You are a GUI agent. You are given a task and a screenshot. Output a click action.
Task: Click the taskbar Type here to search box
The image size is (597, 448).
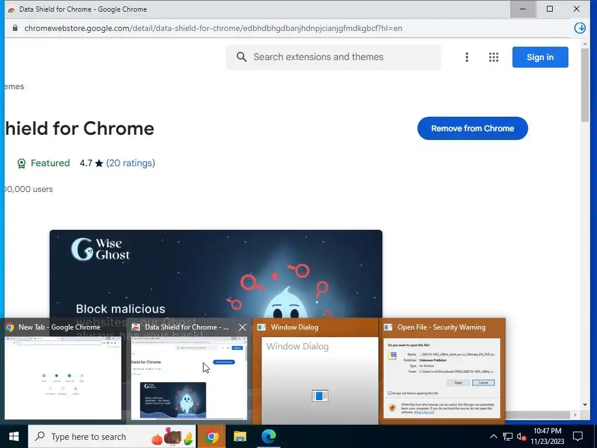coord(112,436)
